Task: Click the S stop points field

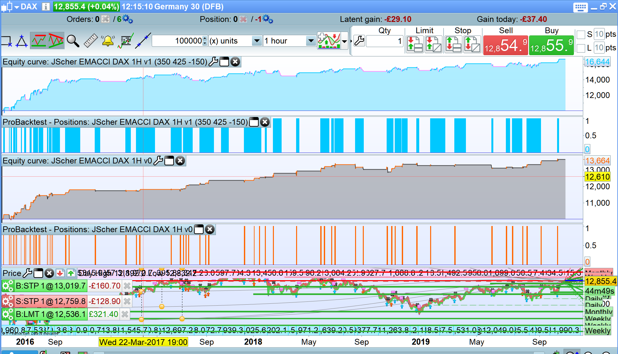Action: click(599, 34)
